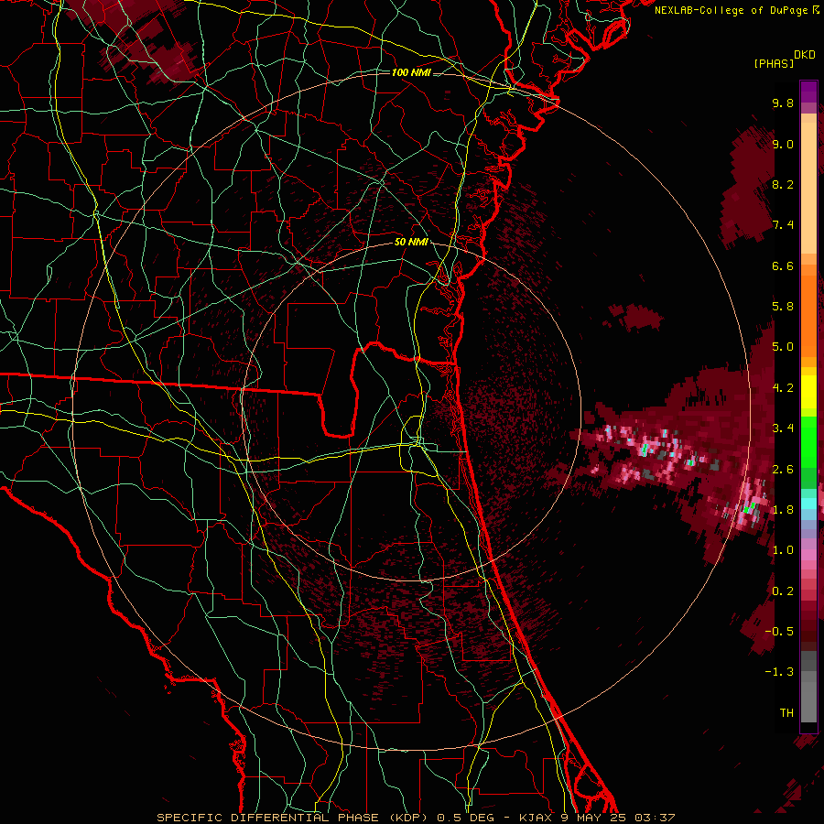Pick the cyan swatch just above 1.8
This screenshot has height=824, width=824.
[x=808, y=504]
